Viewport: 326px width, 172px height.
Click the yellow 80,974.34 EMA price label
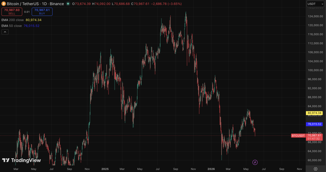coord(314,113)
